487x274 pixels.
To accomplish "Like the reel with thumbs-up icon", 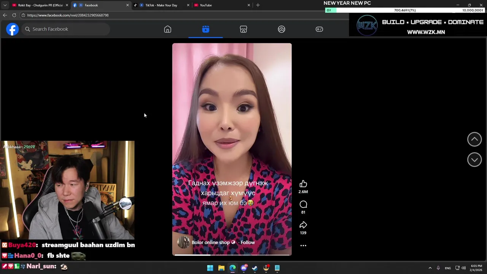I will point(303,184).
